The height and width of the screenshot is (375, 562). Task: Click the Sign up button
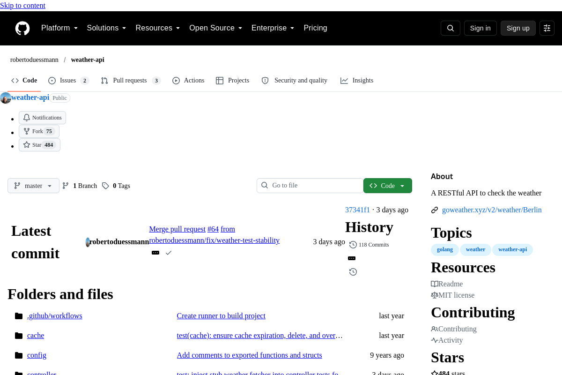518,28
